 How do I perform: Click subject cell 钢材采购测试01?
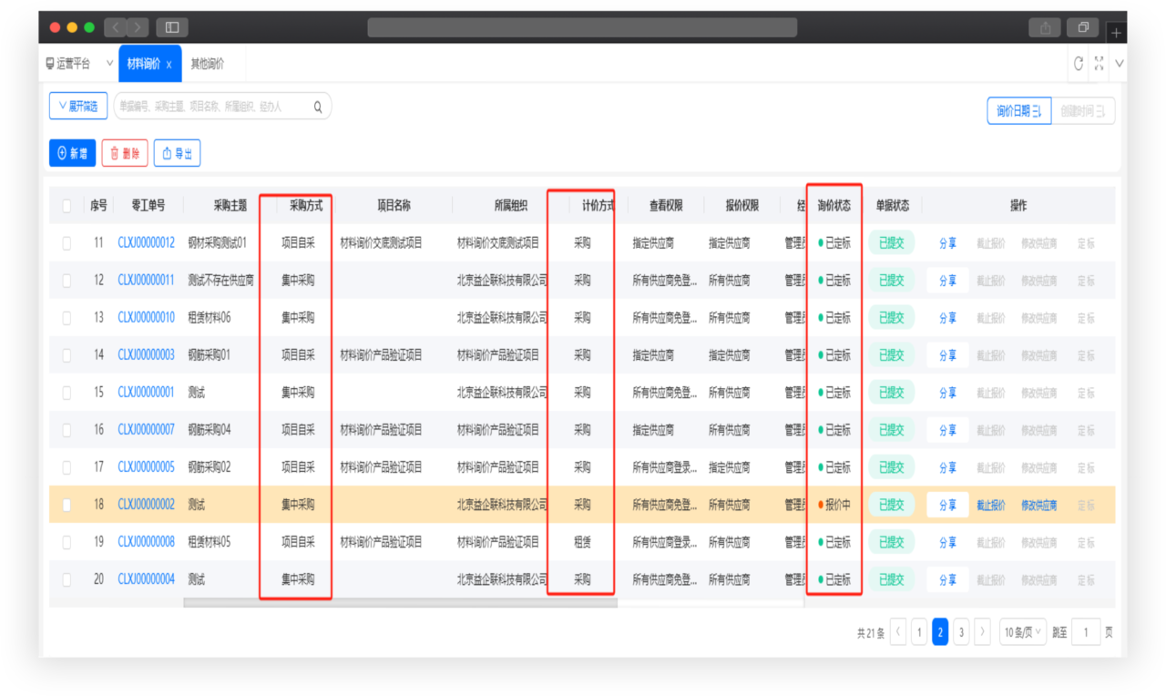click(217, 243)
